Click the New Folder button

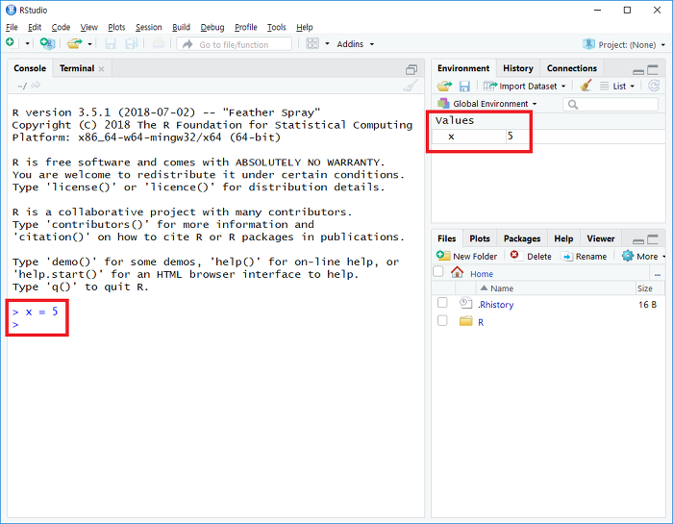466,256
